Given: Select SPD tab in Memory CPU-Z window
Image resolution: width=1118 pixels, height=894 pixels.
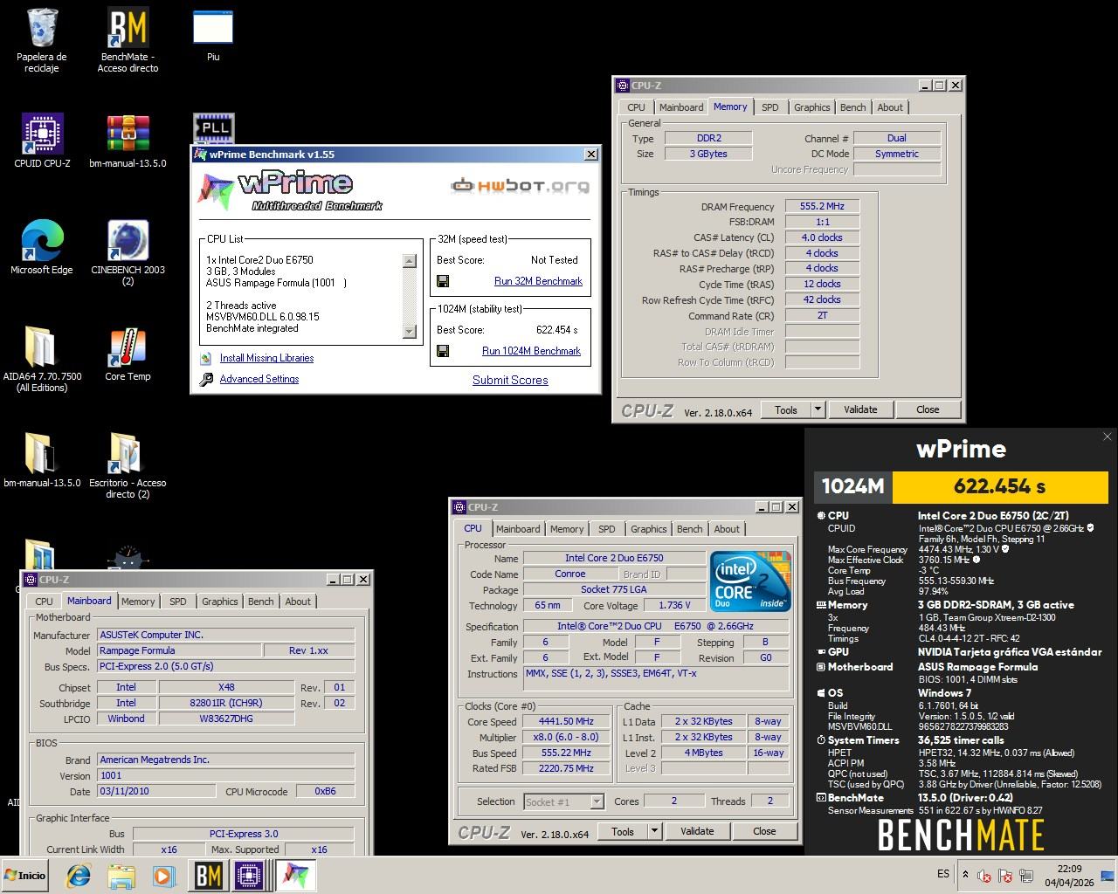Looking at the screenshot, I should [769, 107].
